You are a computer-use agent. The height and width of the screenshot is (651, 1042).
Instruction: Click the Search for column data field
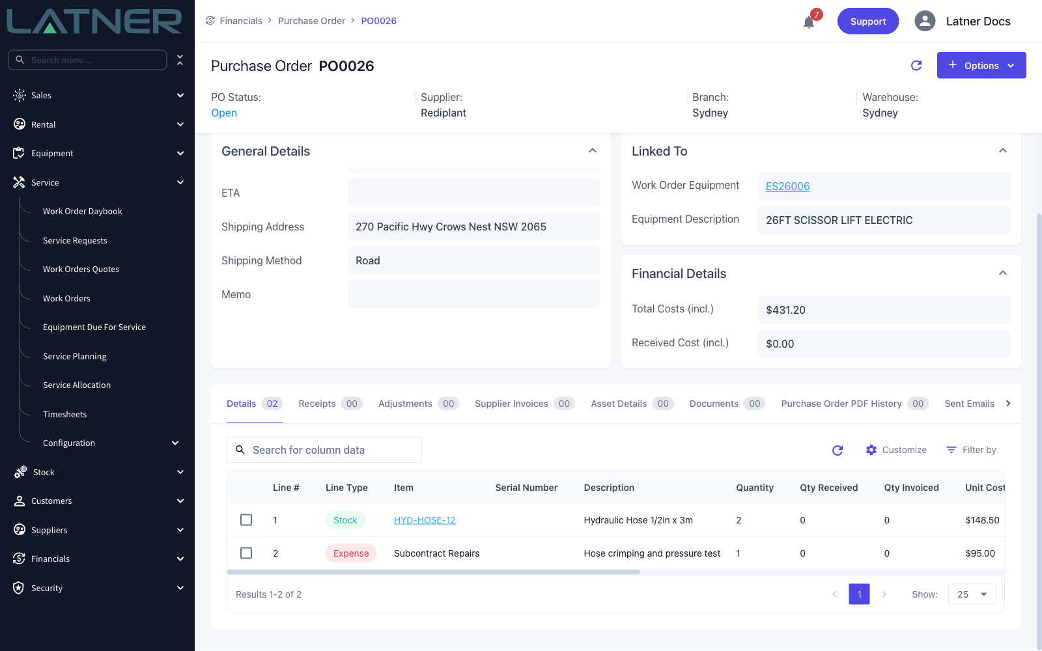coord(324,450)
